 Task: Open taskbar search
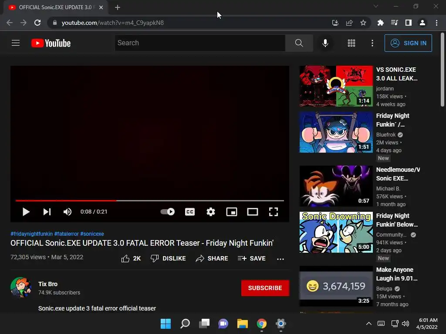(x=185, y=324)
